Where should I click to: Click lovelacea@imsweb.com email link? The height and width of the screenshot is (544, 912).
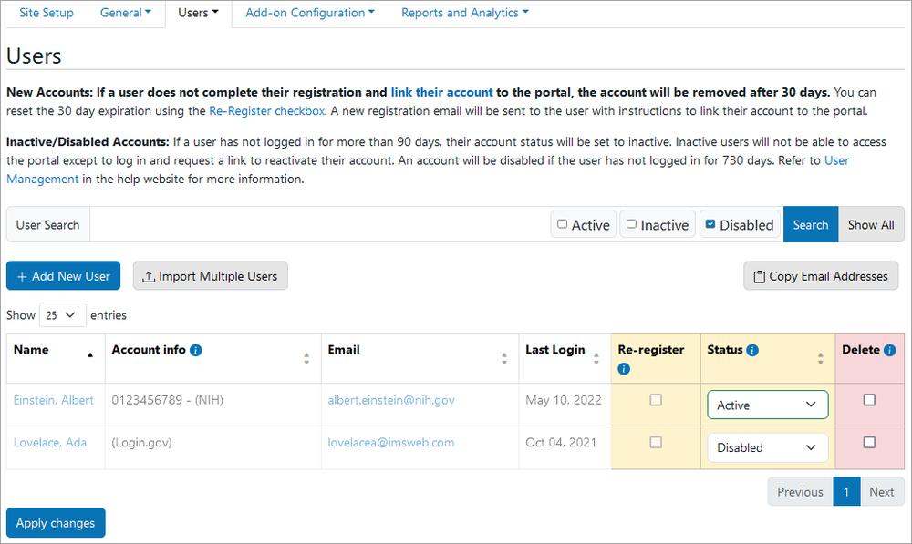tap(391, 442)
